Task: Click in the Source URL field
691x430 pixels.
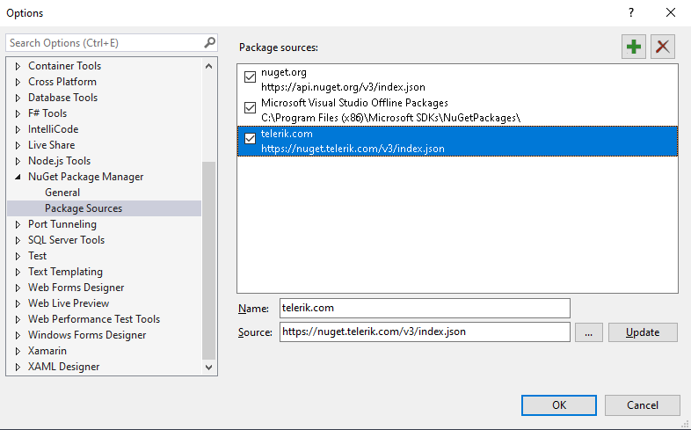Action: pos(425,332)
